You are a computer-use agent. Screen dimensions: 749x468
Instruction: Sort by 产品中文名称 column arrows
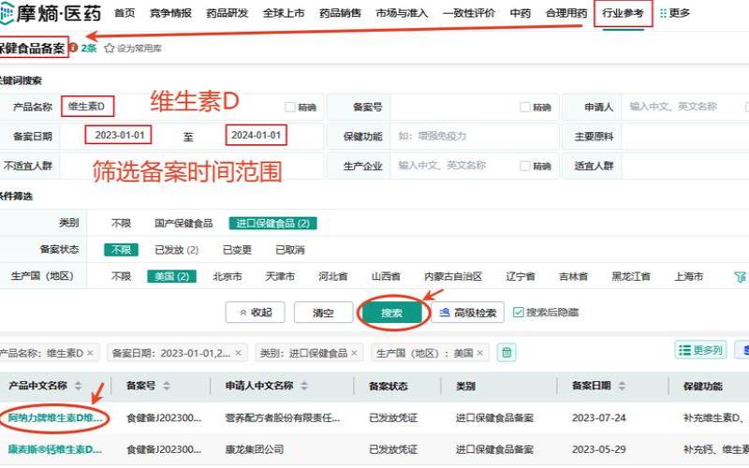79,386
